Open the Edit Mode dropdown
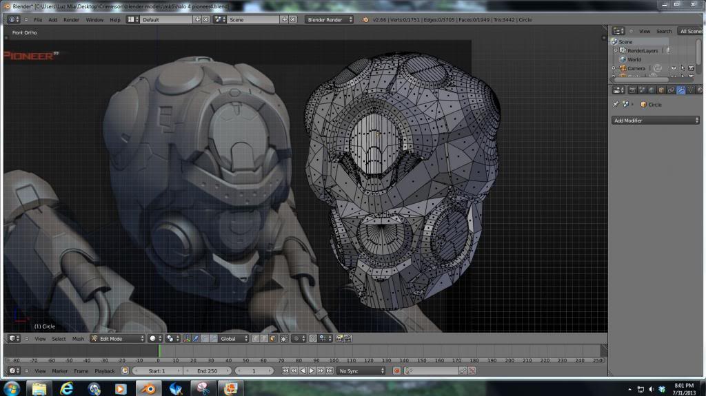 tap(117, 338)
